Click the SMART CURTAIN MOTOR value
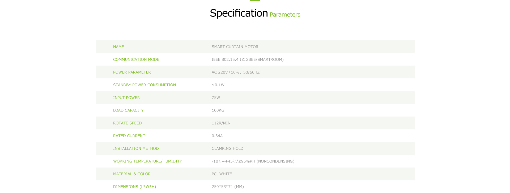Viewport: 510px width, 193px height. 235,47
